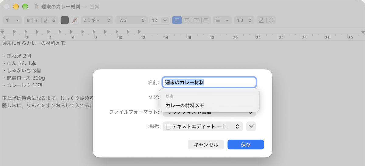The width and height of the screenshot is (365, 166).
Task: Open the font size 12 combo box
Action: point(159,20)
